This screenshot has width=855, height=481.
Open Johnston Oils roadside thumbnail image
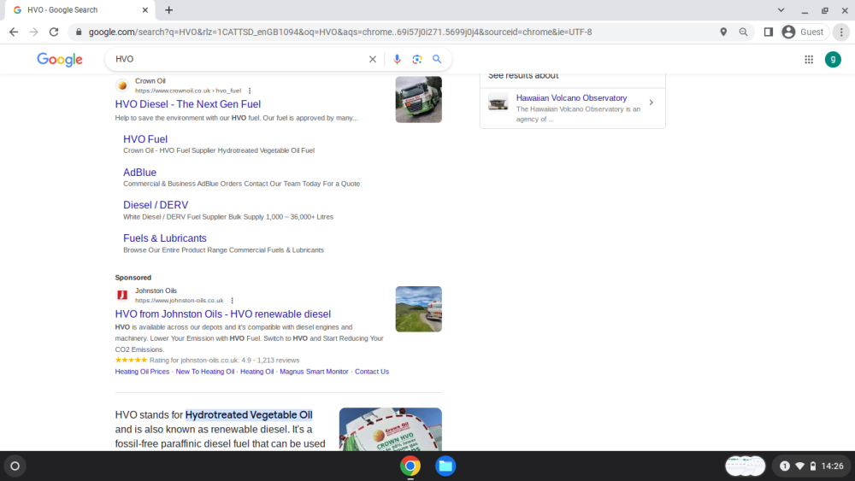tap(419, 309)
